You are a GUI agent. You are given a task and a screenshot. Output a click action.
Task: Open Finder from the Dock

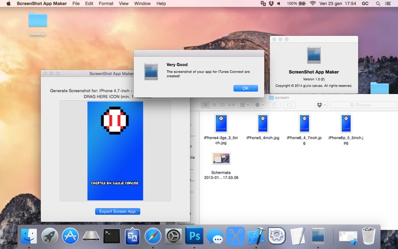pos(29,236)
